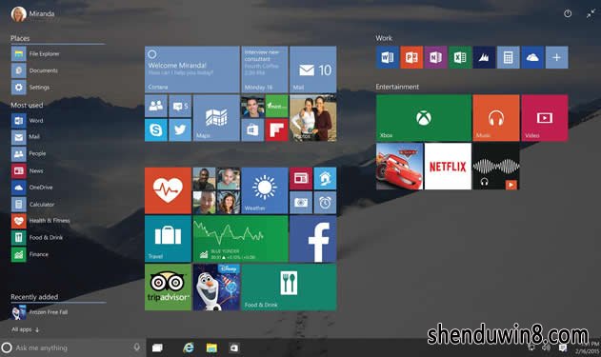
Task: Open the People contacts small tile
Action: pyautogui.click(x=156, y=106)
